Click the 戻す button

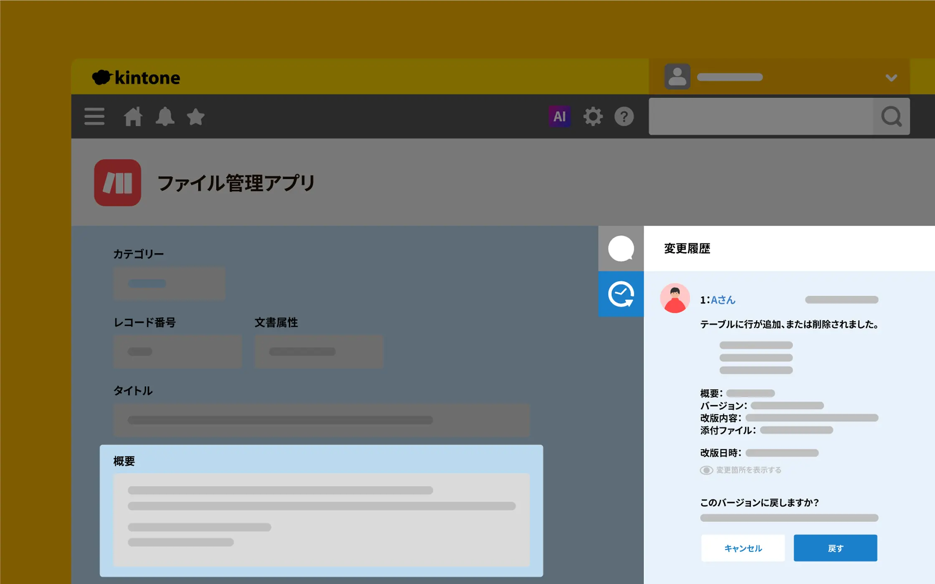[835, 548]
